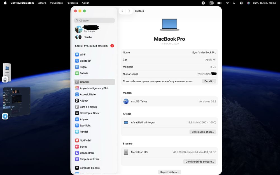
Task: Open Familie sharing settings
Action: tap(94, 37)
